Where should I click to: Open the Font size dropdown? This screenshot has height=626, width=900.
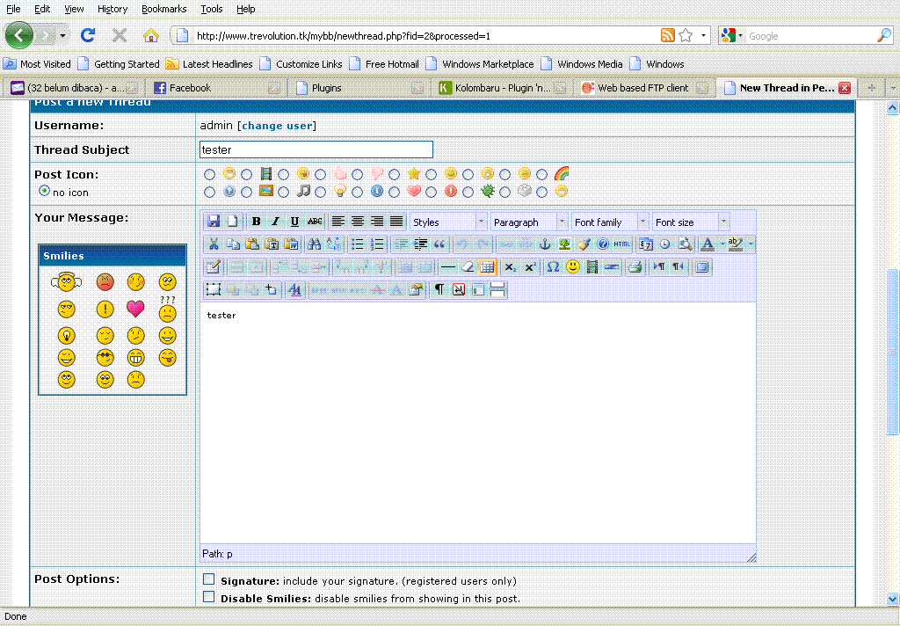pos(691,222)
